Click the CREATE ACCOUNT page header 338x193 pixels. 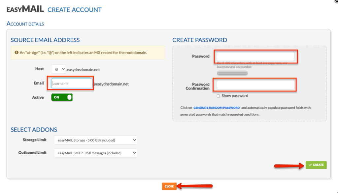point(74,10)
